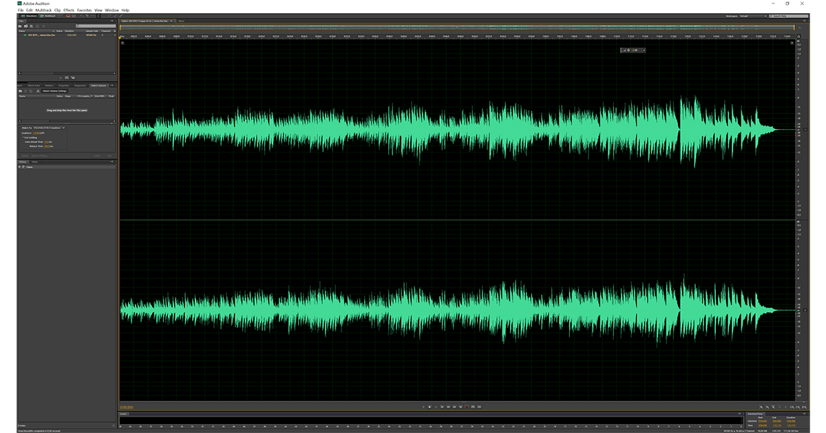The width and height of the screenshot is (826, 433).
Task: Move playhead to next marker
Action: (460, 407)
